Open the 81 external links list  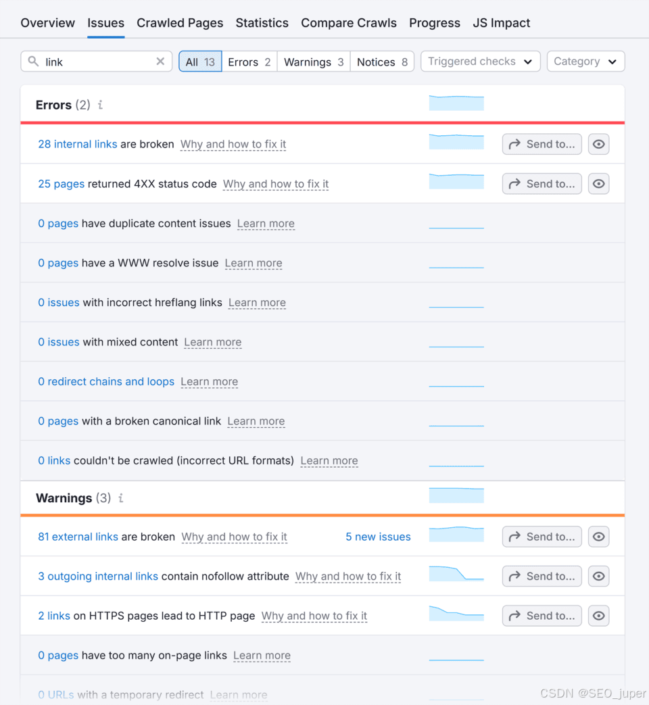(78, 537)
